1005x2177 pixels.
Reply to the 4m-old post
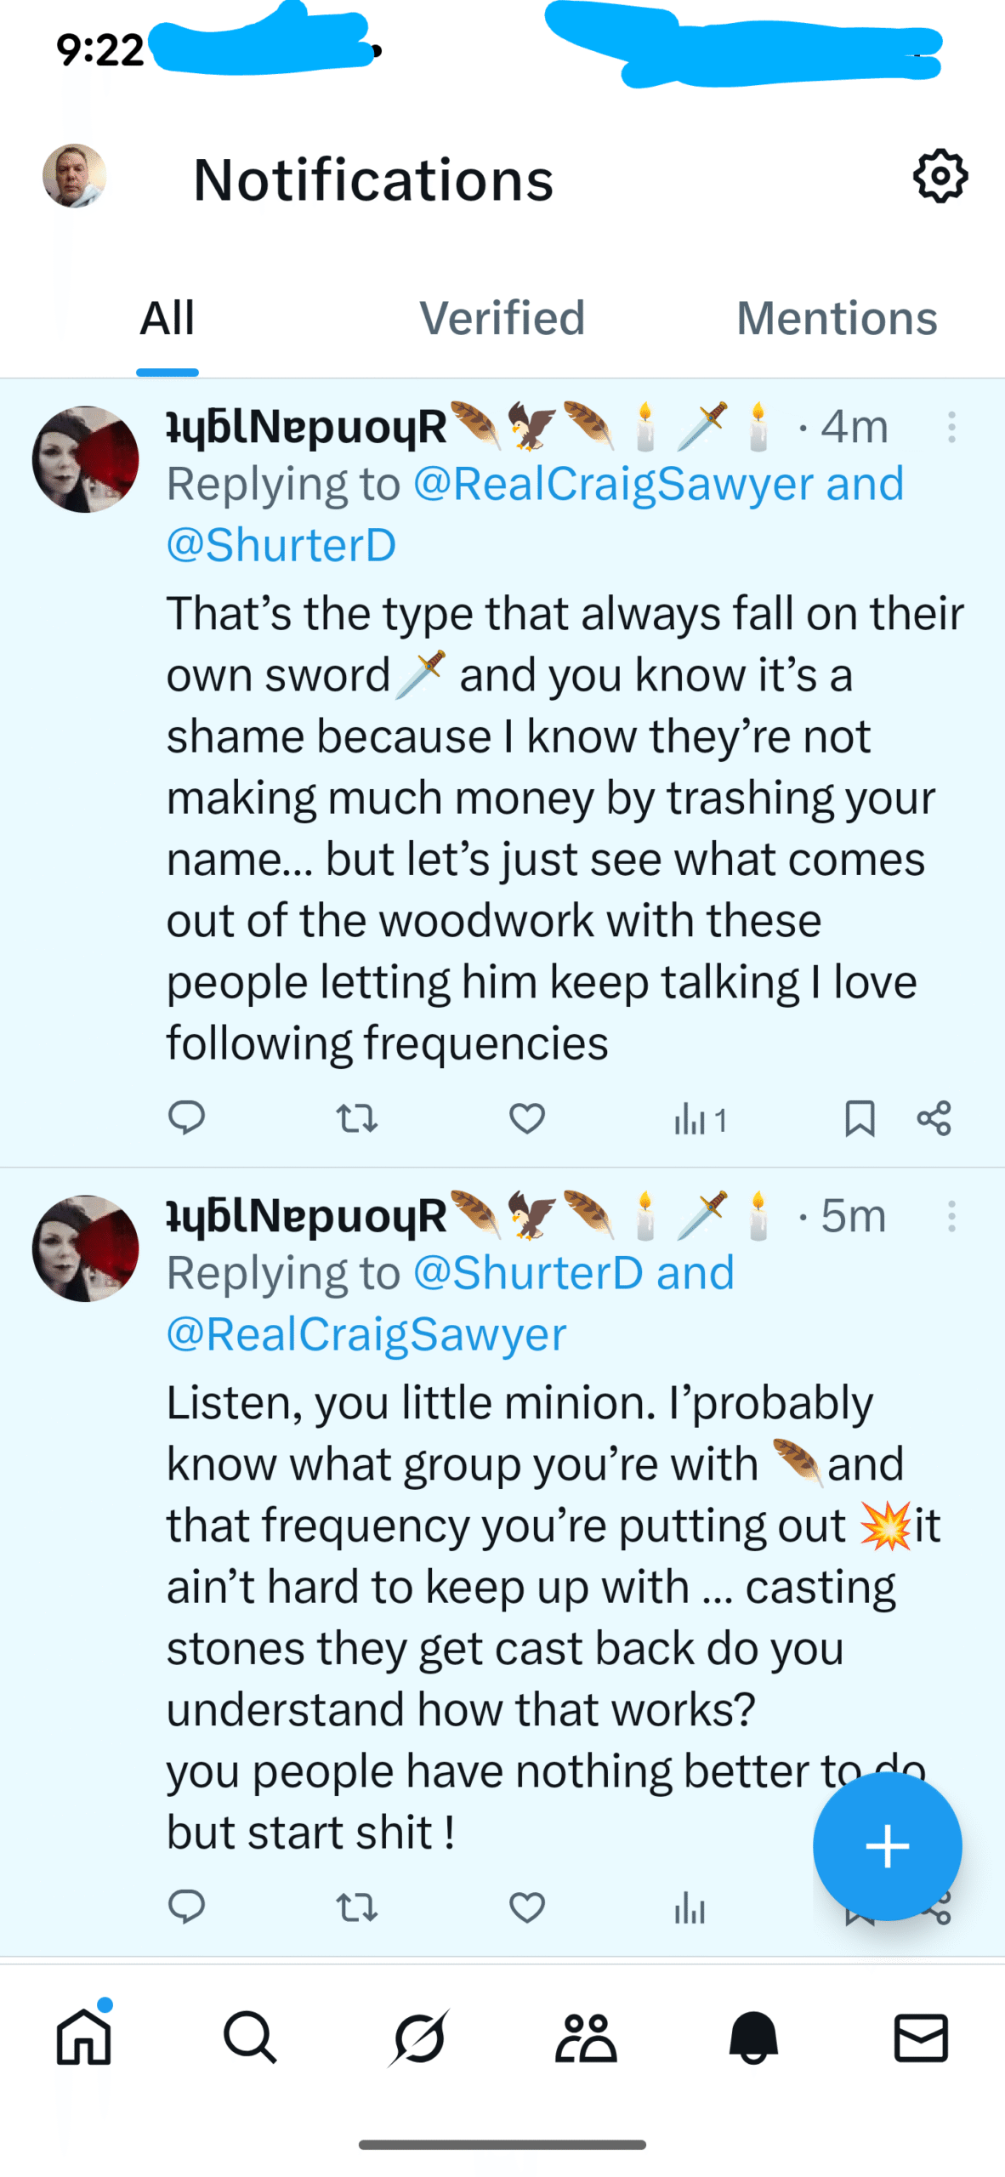(x=186, y=1117)
